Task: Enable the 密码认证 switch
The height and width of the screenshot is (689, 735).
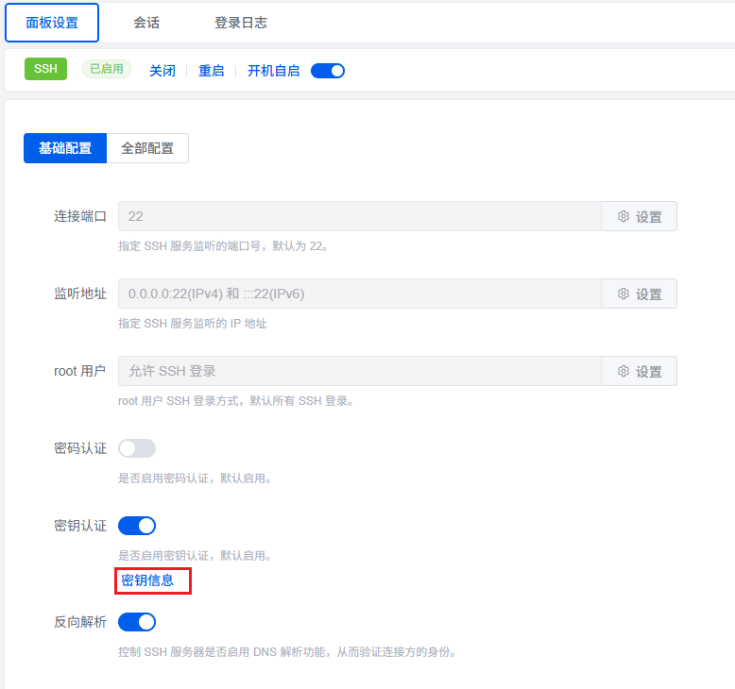Action: pyautogui.click(x=137, y=448)
